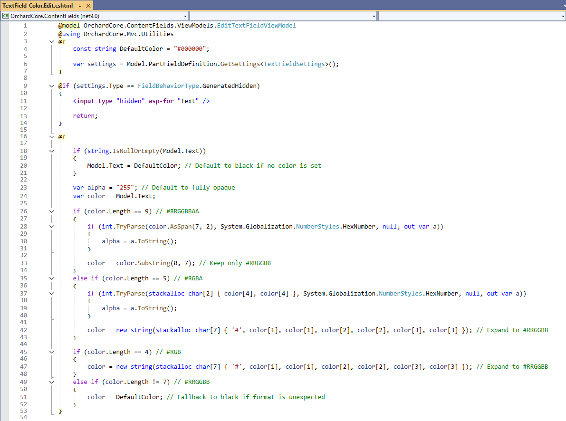Click 'color = DefaultColor;' on line 51
This screenshot has height=421, width=566.
(x=125, y=397)
